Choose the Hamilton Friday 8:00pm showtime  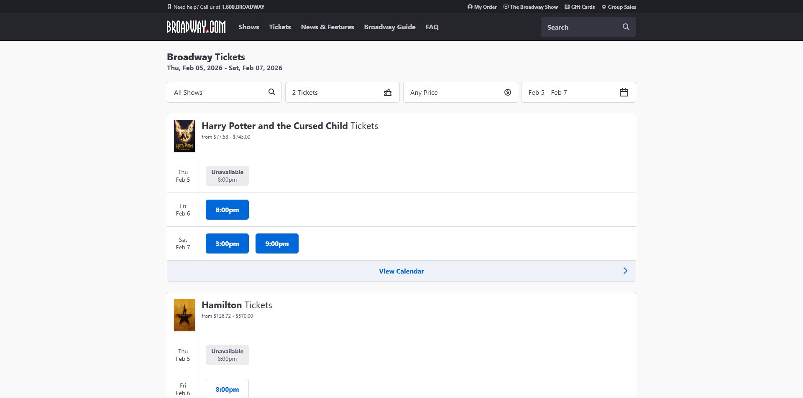point(227,389)
